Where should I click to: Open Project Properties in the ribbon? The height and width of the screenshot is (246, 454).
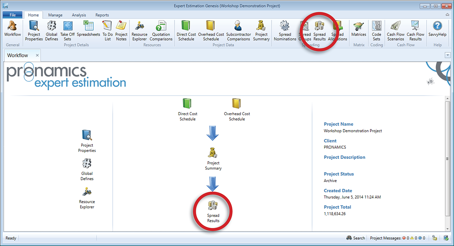click(x=34, y=30)
